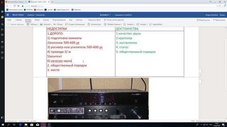Open the Файл tab
This screenshot has width=227, height=127.
[9, 20]
